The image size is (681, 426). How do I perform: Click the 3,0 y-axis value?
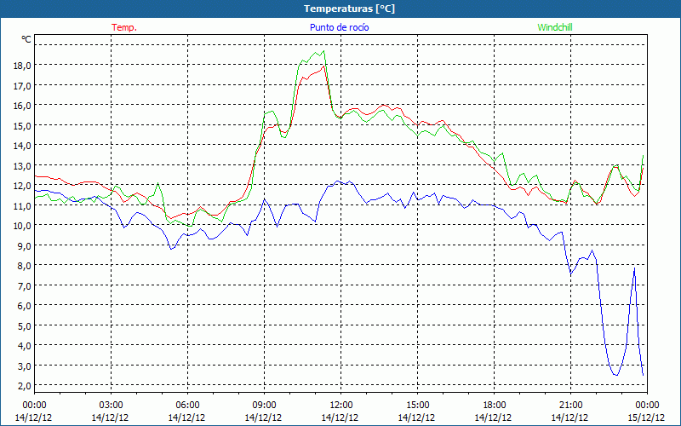click(25, 366)
